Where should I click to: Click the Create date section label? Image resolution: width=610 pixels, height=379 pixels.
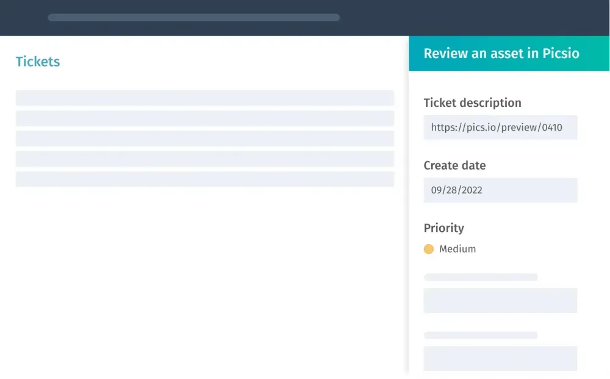(454, 165)
